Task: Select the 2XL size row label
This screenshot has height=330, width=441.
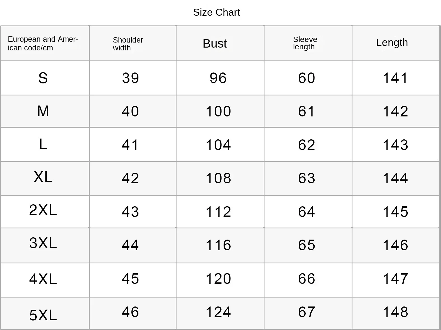Action: [43, 210]
